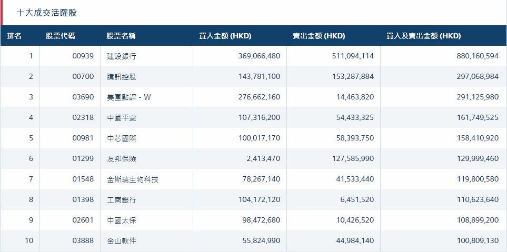The width and height of the screenshot is (507, 252).
Task: Click the 股票代碼 column header
Action: click(60, 36)
